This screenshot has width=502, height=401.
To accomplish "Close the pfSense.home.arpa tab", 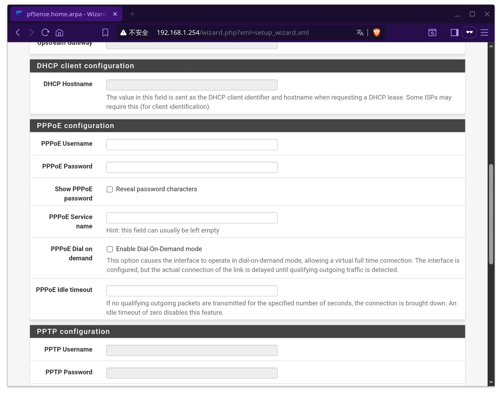I will pos(115,14).
